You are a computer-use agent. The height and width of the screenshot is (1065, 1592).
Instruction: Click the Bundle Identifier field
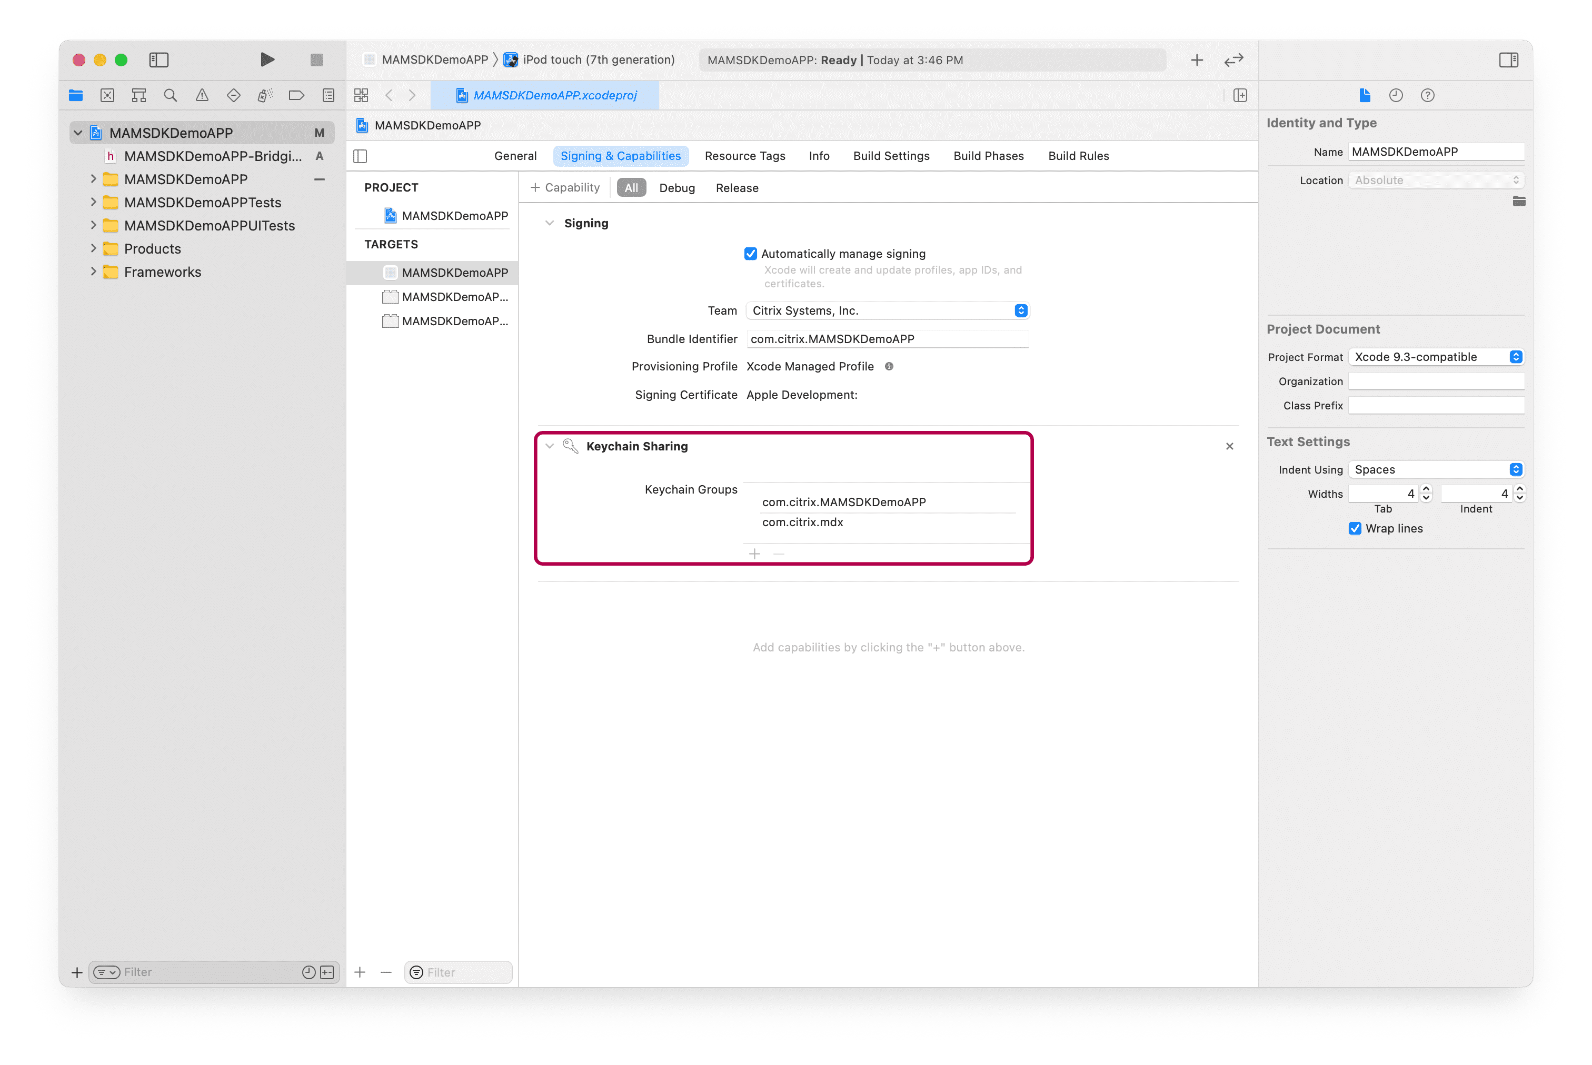point(888,339)
